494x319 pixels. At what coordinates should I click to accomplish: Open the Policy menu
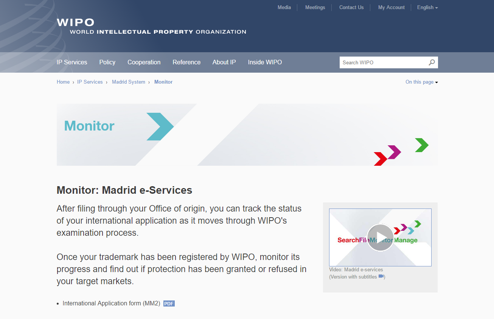click(107, 62)
